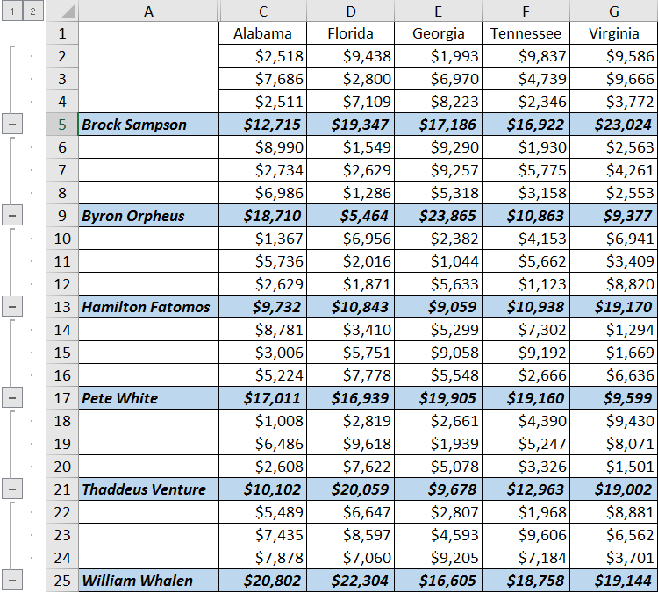Click outline level 2 button

32,11
